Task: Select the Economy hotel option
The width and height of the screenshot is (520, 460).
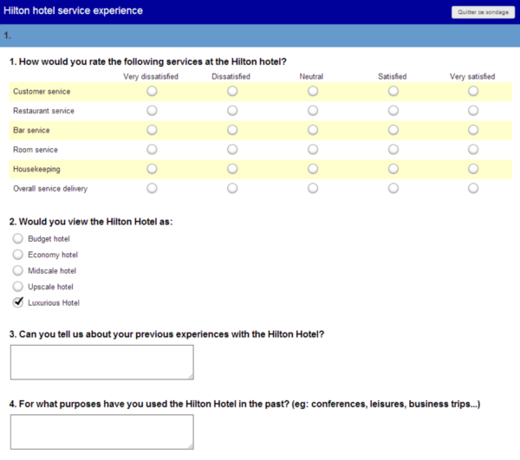Action: [18, 255]
